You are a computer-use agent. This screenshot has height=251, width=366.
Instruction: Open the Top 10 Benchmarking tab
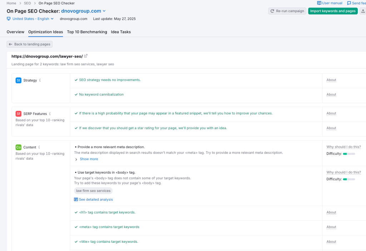tap(87, 32)
